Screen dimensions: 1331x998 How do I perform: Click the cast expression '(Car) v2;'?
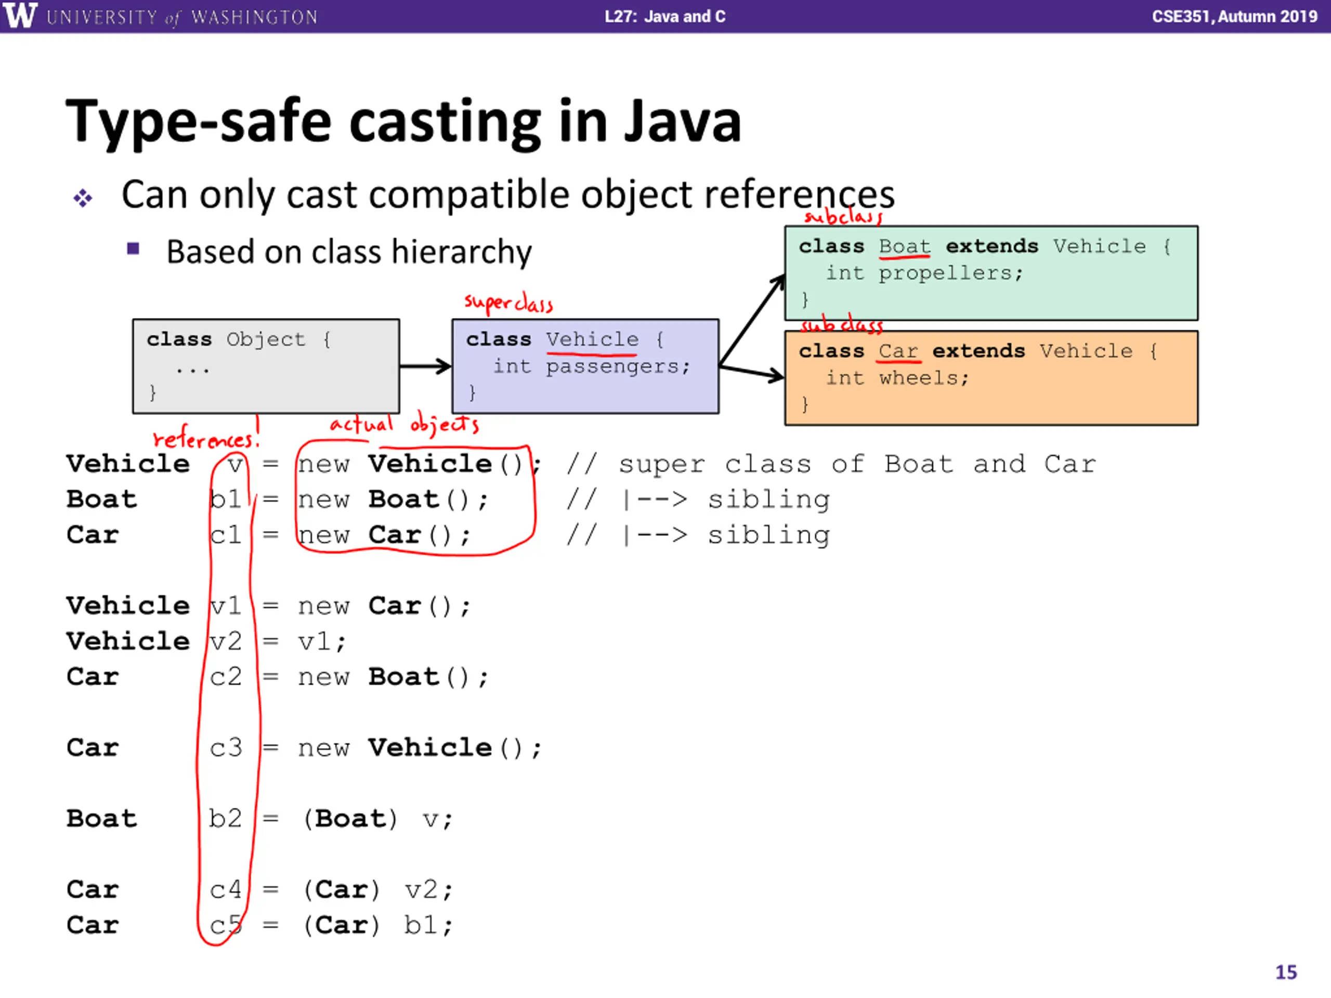(x=377, y=890)
